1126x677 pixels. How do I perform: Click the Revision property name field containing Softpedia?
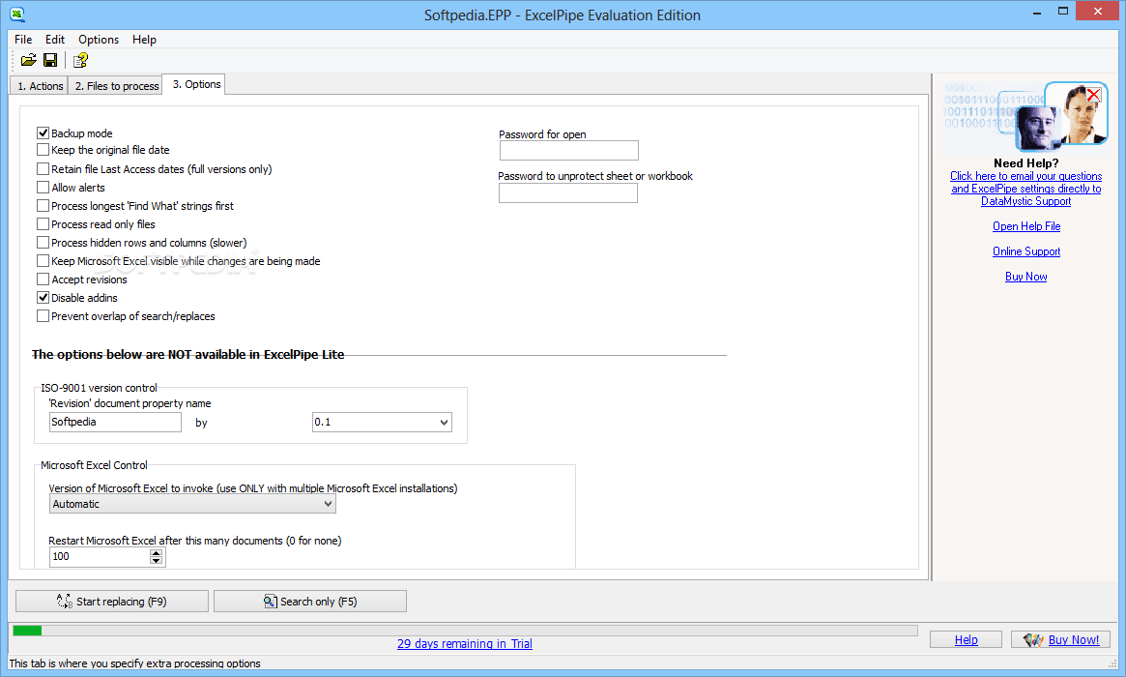click(115, 422)
